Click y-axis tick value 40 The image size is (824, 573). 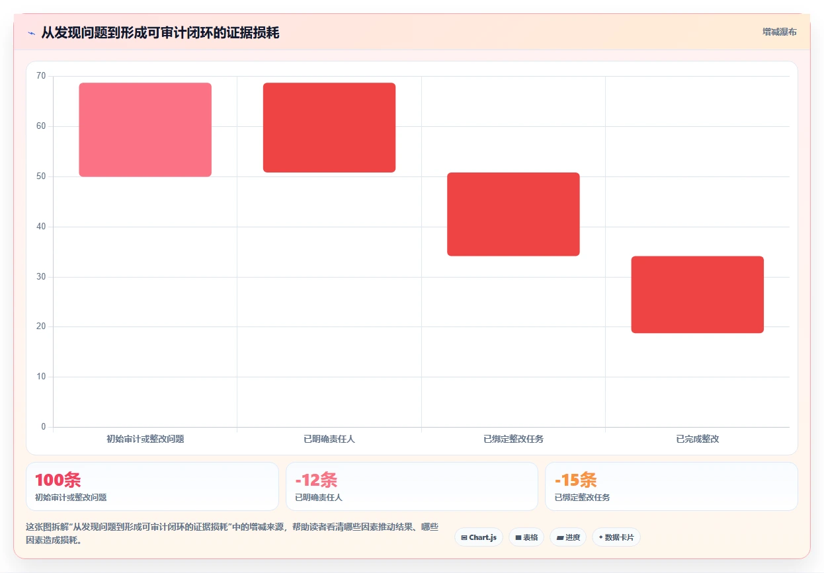41,227
